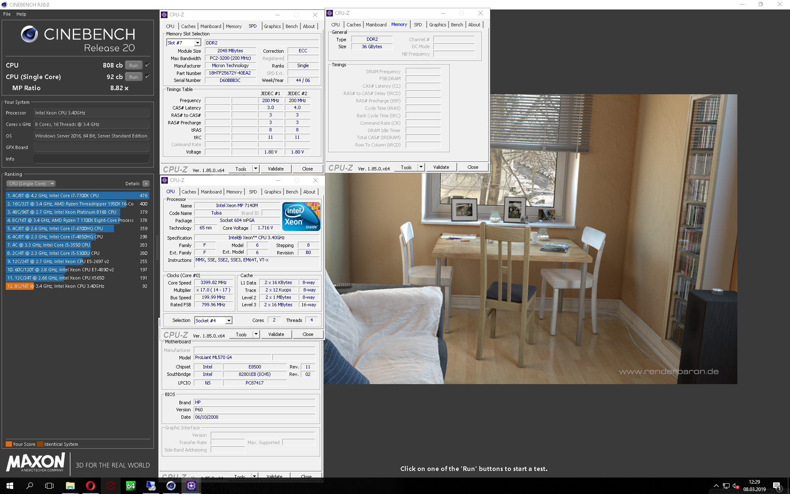Click Close button in SPD window
790x494 pixels.
307,169
